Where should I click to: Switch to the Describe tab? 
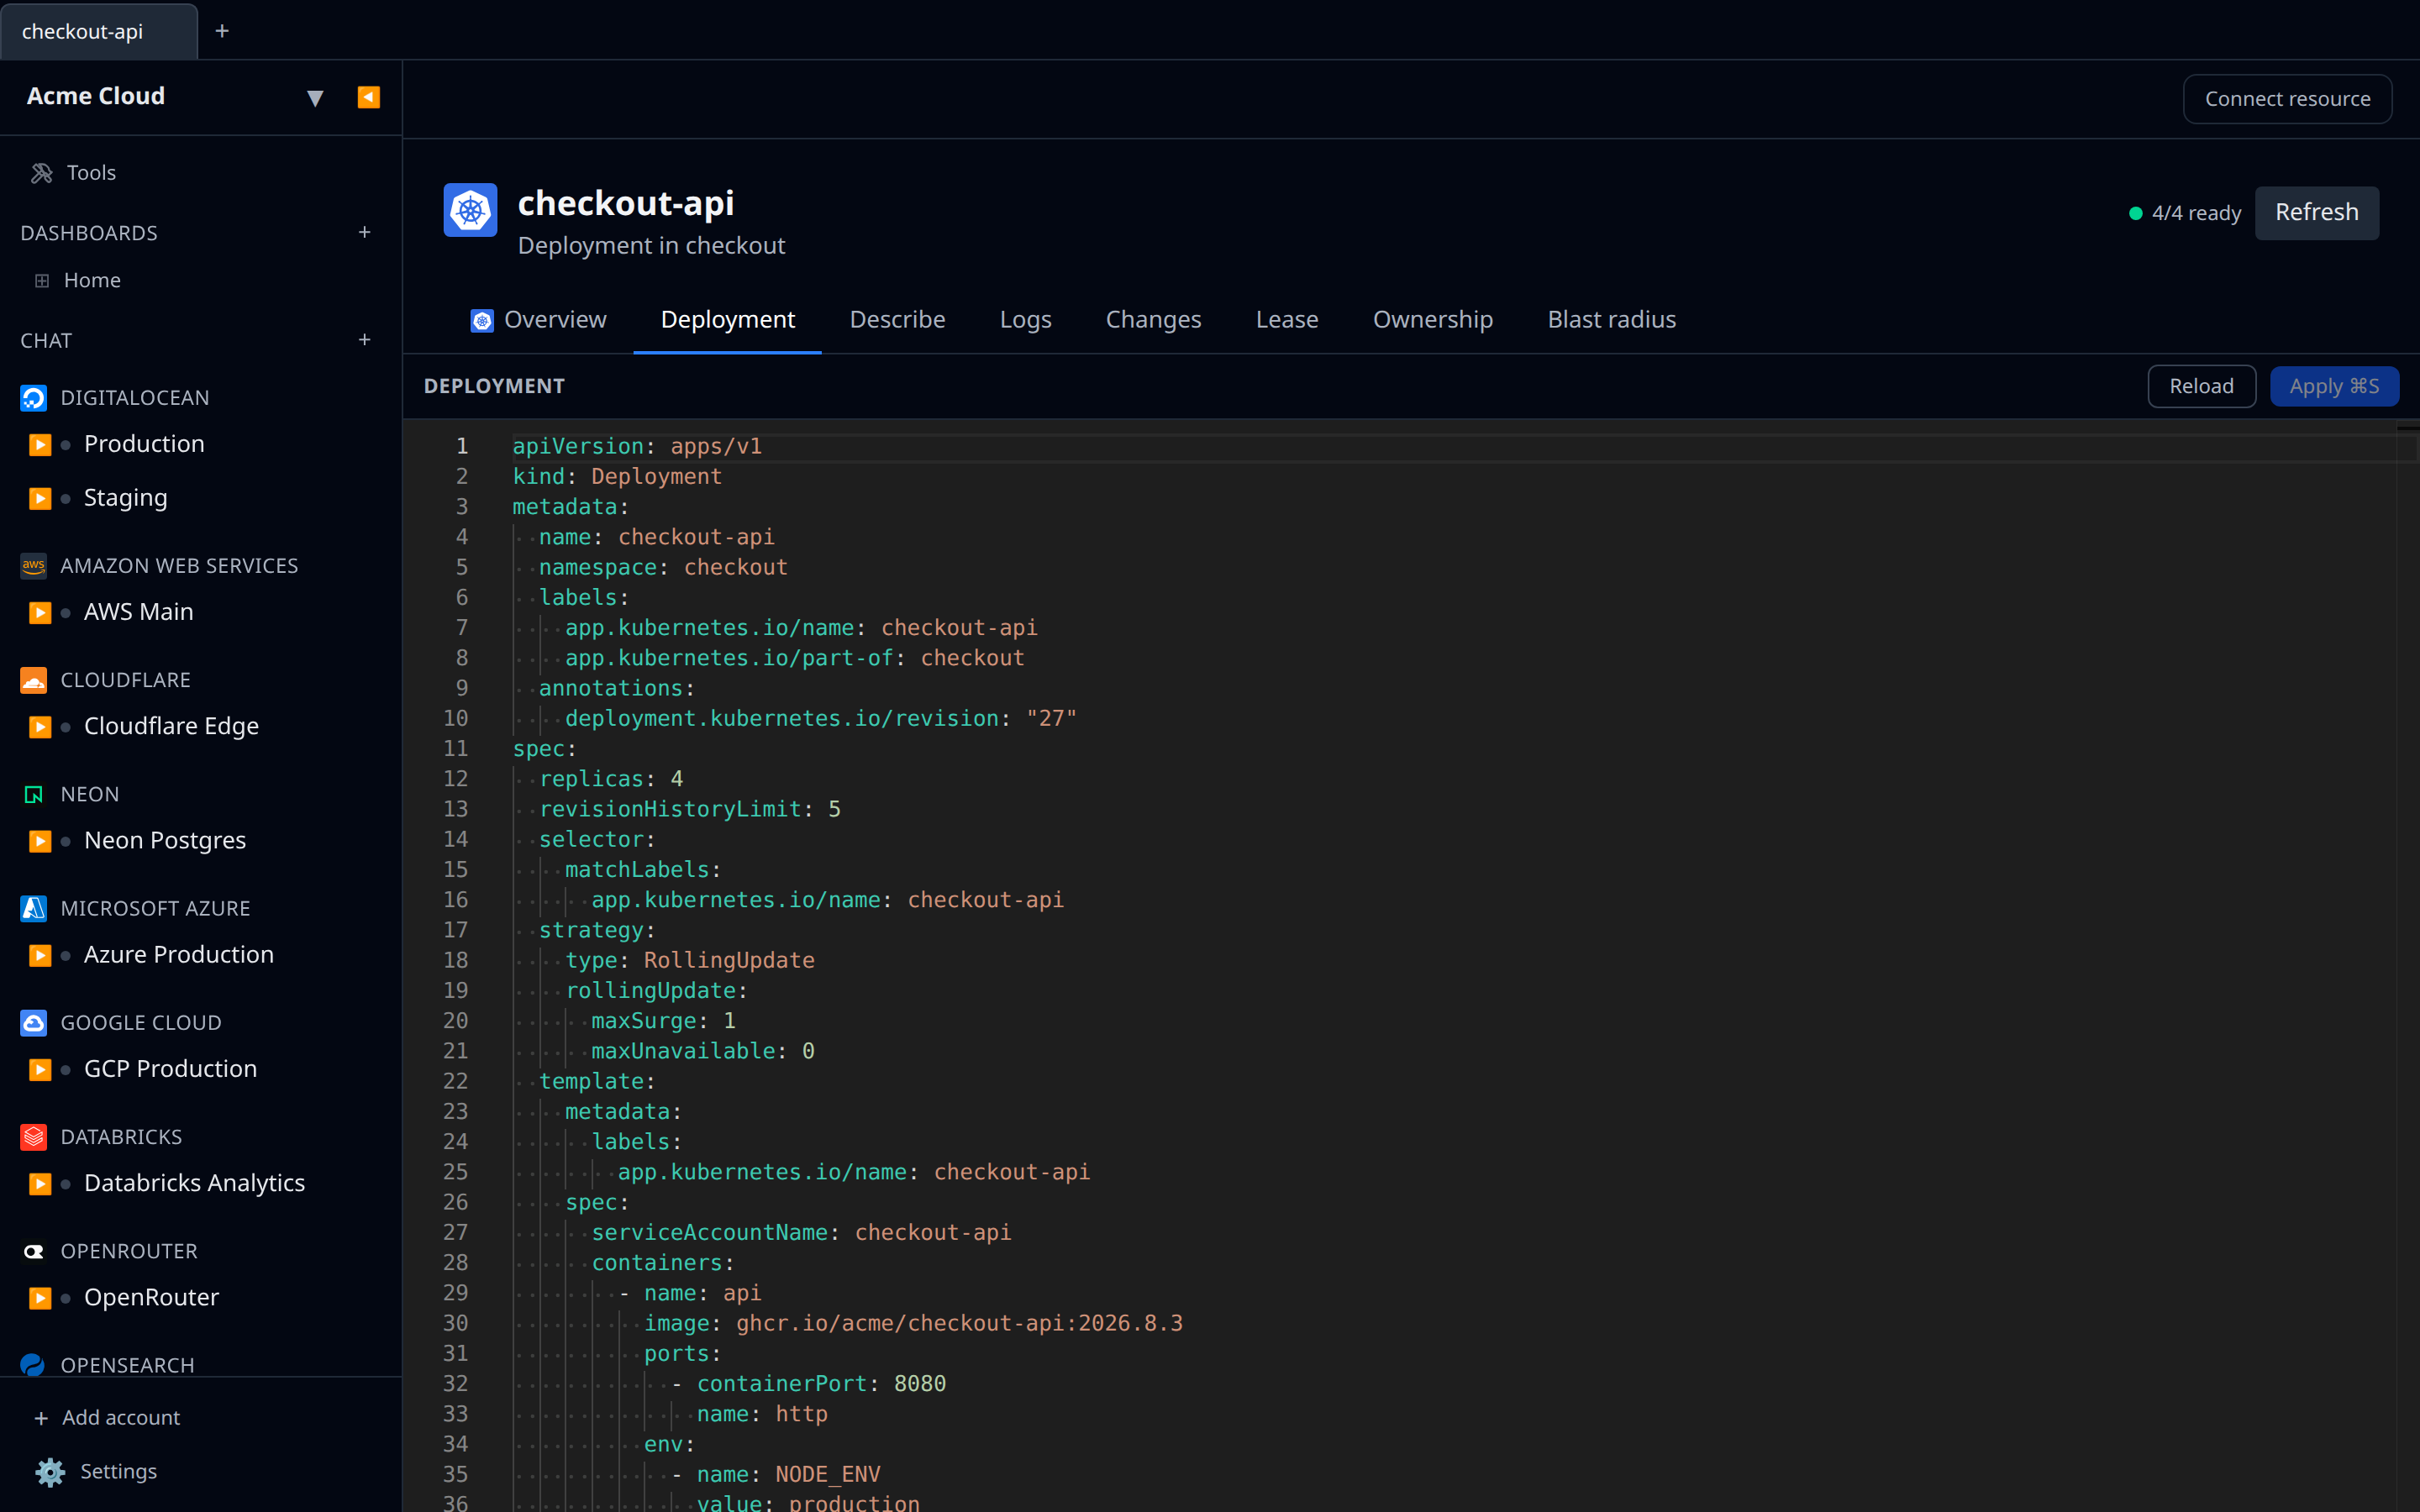pos(897,320)
